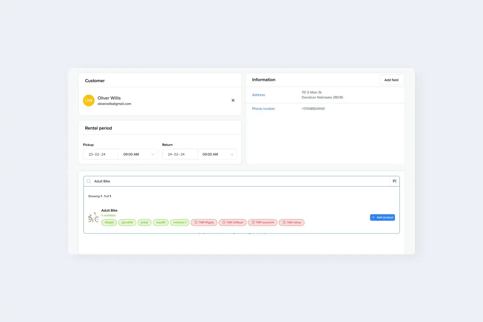Open the search filter options icon
The width and height of the screenshot is (483, 322).
(394, 181)
